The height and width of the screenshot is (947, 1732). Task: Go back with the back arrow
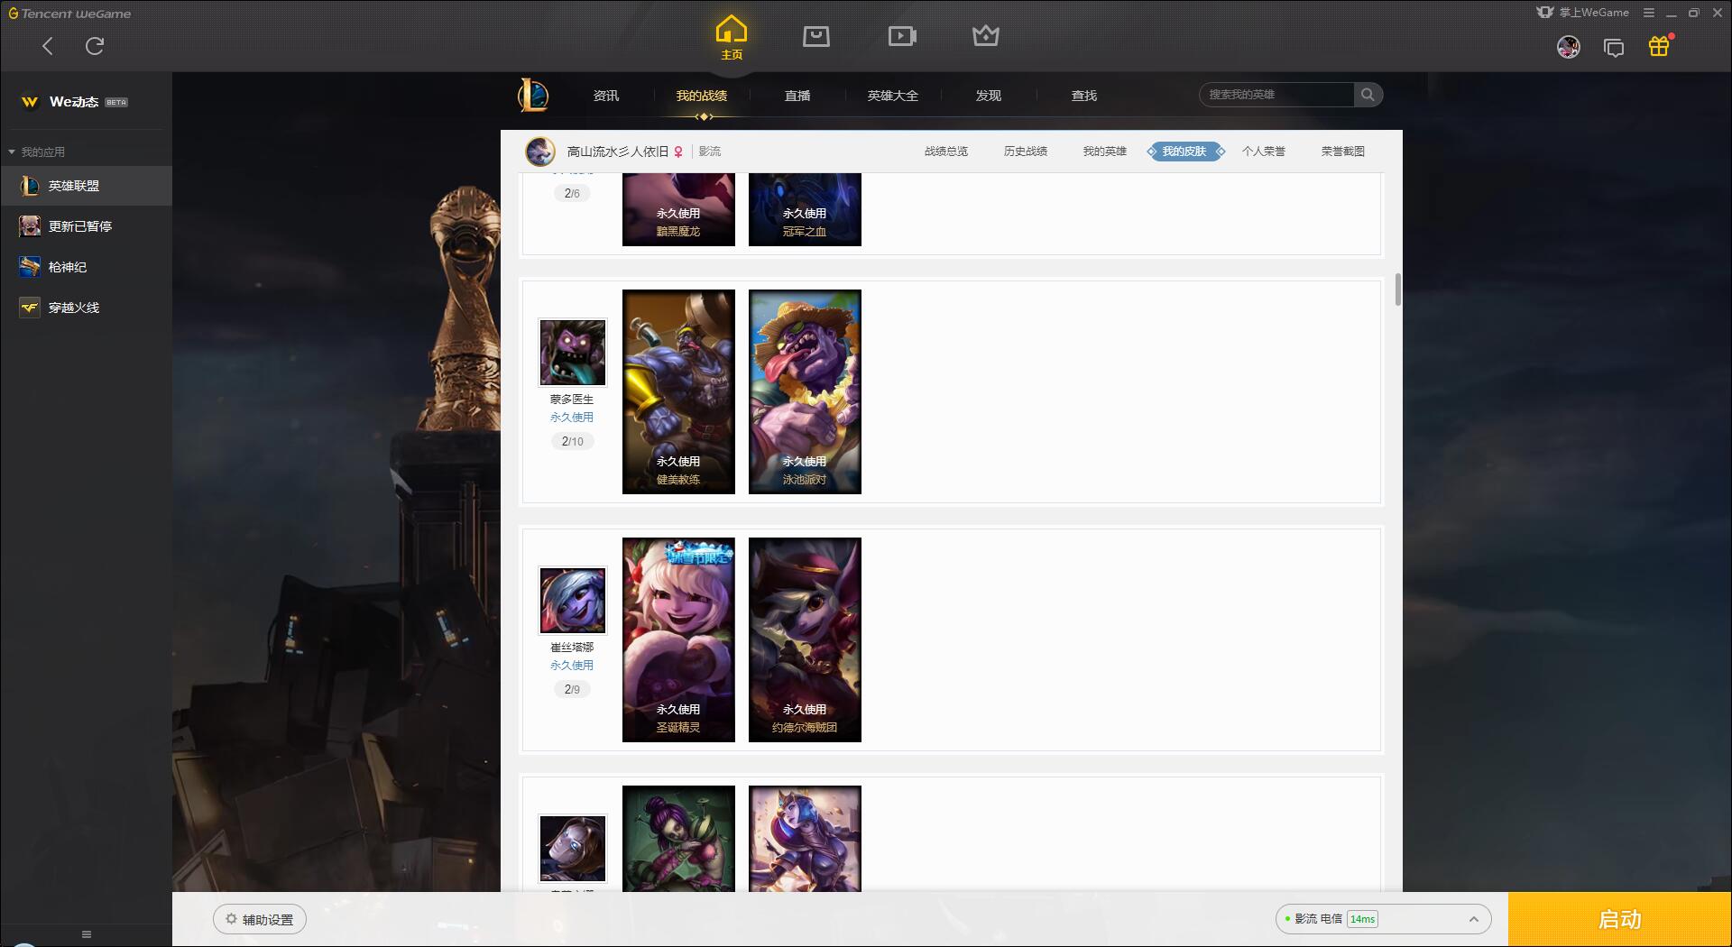48,46
